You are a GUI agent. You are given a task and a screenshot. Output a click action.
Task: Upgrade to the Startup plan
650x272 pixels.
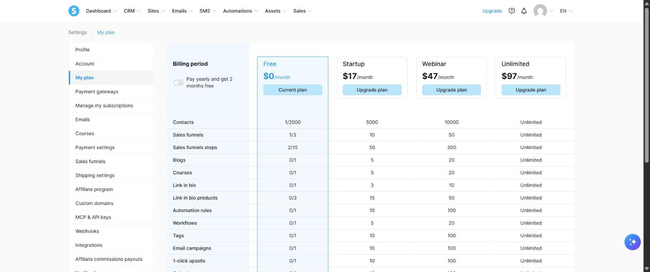click(x=372, y=90)
